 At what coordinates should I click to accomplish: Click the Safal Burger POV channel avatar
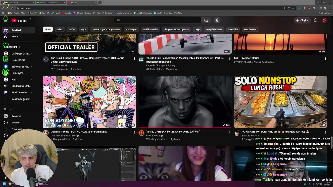click(x=237, y=133)
